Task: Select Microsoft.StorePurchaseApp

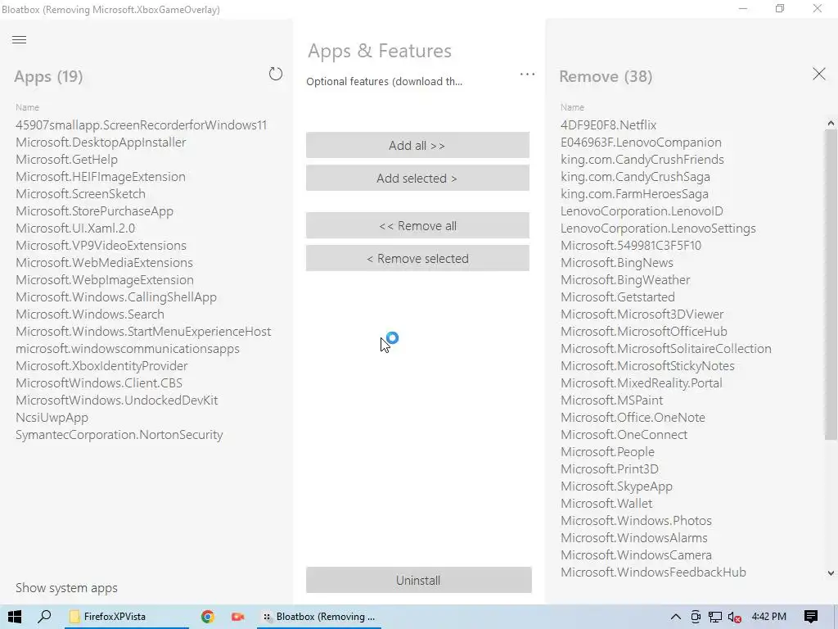Action: coord(95,210)
